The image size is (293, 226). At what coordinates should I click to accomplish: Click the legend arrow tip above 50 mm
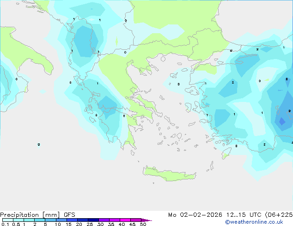click(146, 220)
